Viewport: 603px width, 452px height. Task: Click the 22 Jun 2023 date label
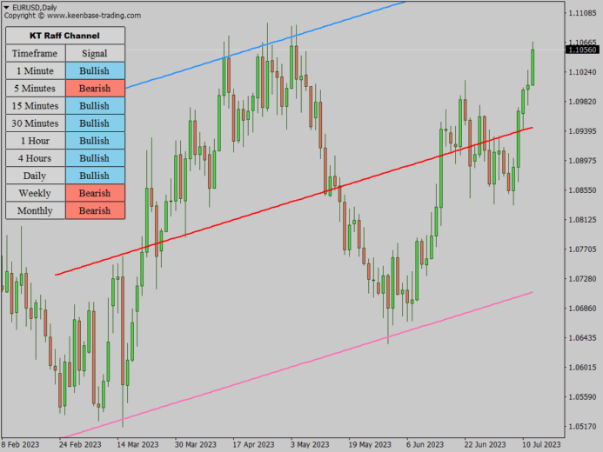click(485, 445)
